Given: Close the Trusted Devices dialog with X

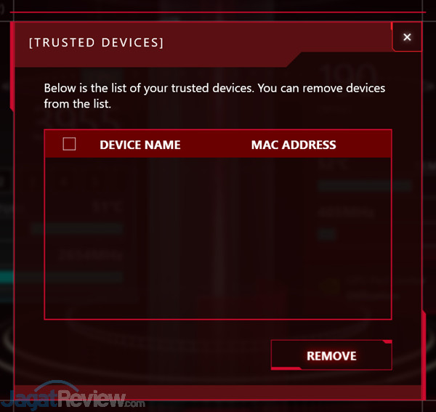Looking at the screenshot, I should pos(407,37).
